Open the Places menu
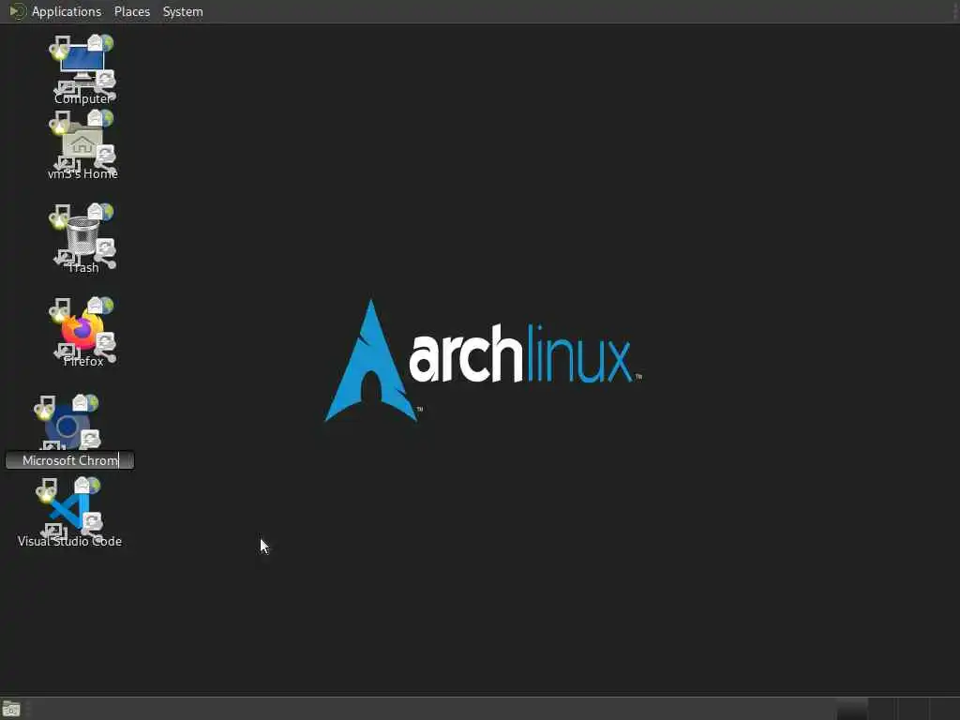The width and height of the screenshot is (960, 720). click(131, 11)
